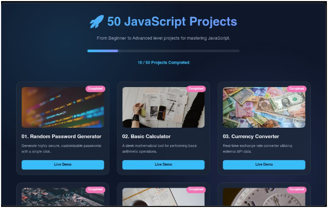This screenshot has height=208, width=328.
Task: Open the calendar and coffee thumbnail
Action: pos(163,197)
